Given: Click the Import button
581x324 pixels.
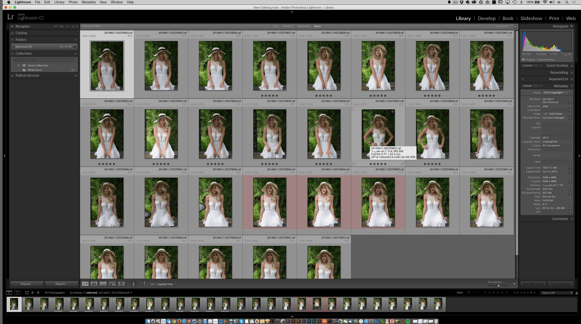Looking at the screenshot, I should 26,284.
